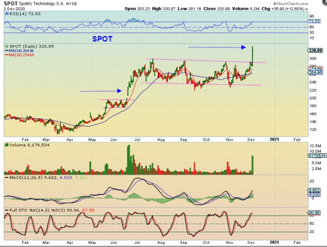Click the 90 level on the RSI axis
The height and width of the screenshot is (247, 327).
(312, 16)
